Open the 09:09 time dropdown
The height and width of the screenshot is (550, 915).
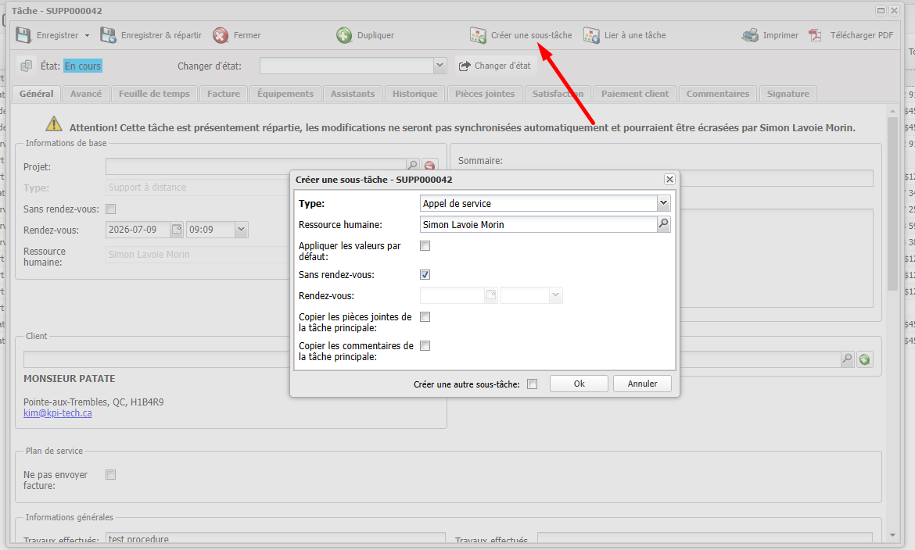coord(242,229)
